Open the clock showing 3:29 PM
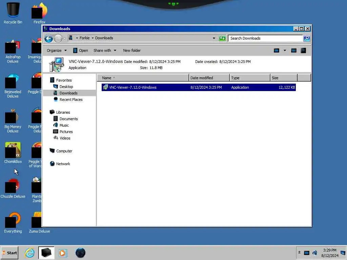Image resolution: width=347 pixels, height=260 pixels. point(330,253)
